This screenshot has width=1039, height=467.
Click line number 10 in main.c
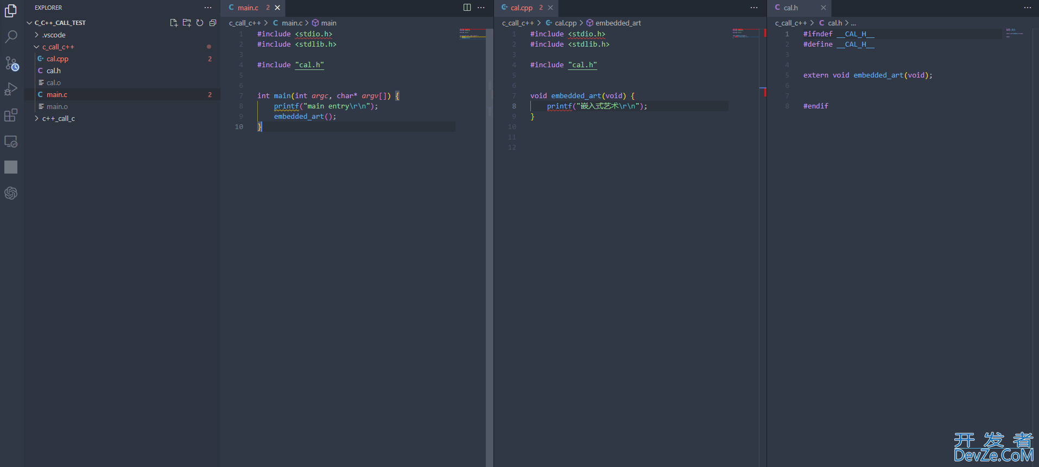[x=239, y=126]
